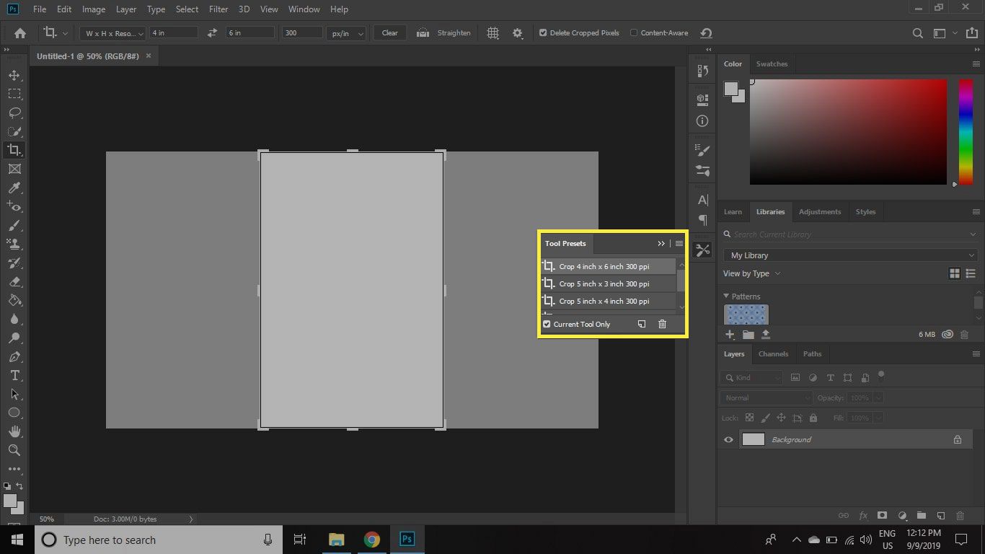The height and width of the screenshot is (554, 985).
Task: Open View by Type dropdown
Action: coord(752,273)
